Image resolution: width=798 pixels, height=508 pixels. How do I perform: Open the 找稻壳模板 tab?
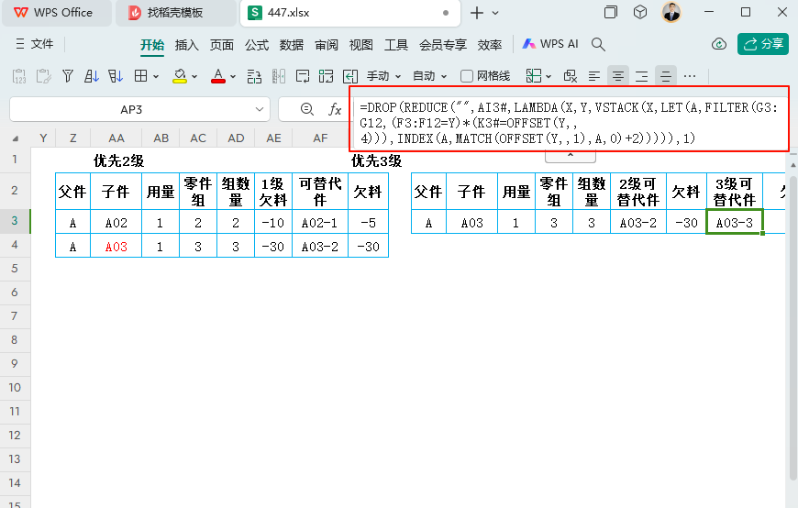tap(175, 13)
